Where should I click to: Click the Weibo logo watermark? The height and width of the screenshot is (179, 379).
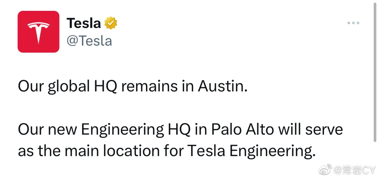pos(325,170)
